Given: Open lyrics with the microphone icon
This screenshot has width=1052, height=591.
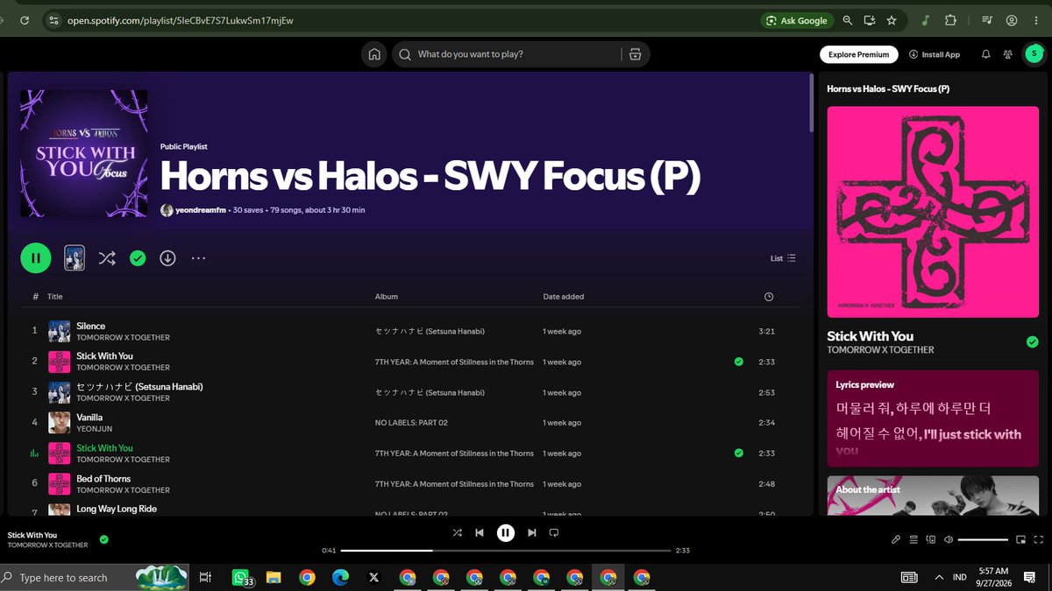Looking at the screenshot, I should tap(896, 540).
